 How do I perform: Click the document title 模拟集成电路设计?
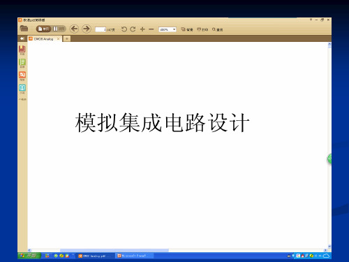pyautogui.click(x=162, y=123)
